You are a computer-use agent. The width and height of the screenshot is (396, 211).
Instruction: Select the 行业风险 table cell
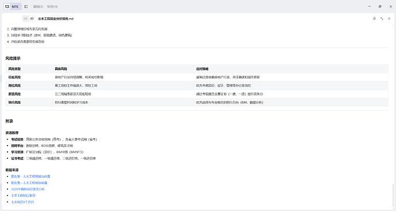[x=29, y=77]
